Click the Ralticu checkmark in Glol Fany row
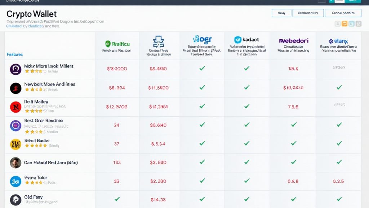This screenshot has height=208, width=369. tap(117, 199)
